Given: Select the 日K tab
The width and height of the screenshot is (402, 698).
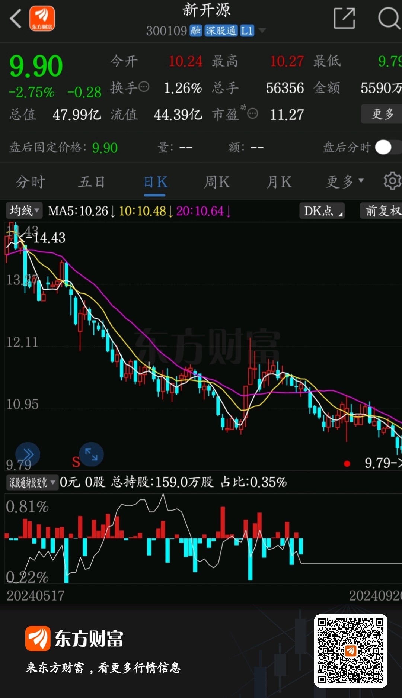Looking at the screenshot, I should point(155,182).
